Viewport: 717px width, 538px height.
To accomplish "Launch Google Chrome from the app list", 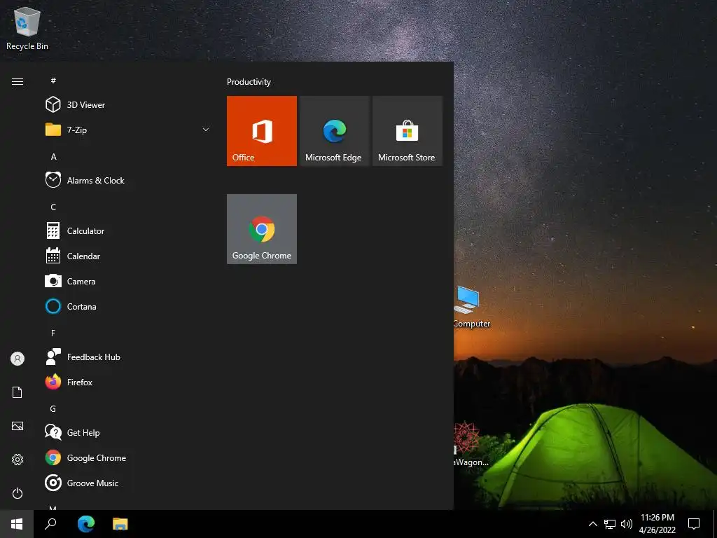I will (127, 457).
